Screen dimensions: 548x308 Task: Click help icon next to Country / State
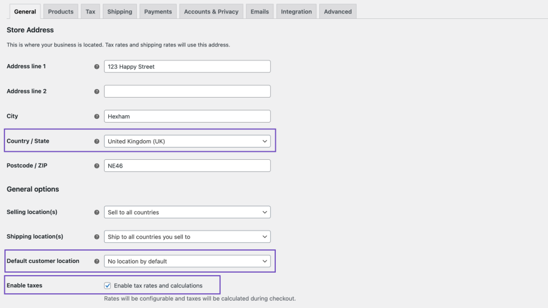pos(97,141)
